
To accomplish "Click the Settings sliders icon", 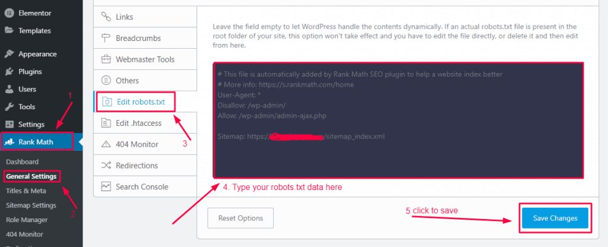I will [9, 125].
